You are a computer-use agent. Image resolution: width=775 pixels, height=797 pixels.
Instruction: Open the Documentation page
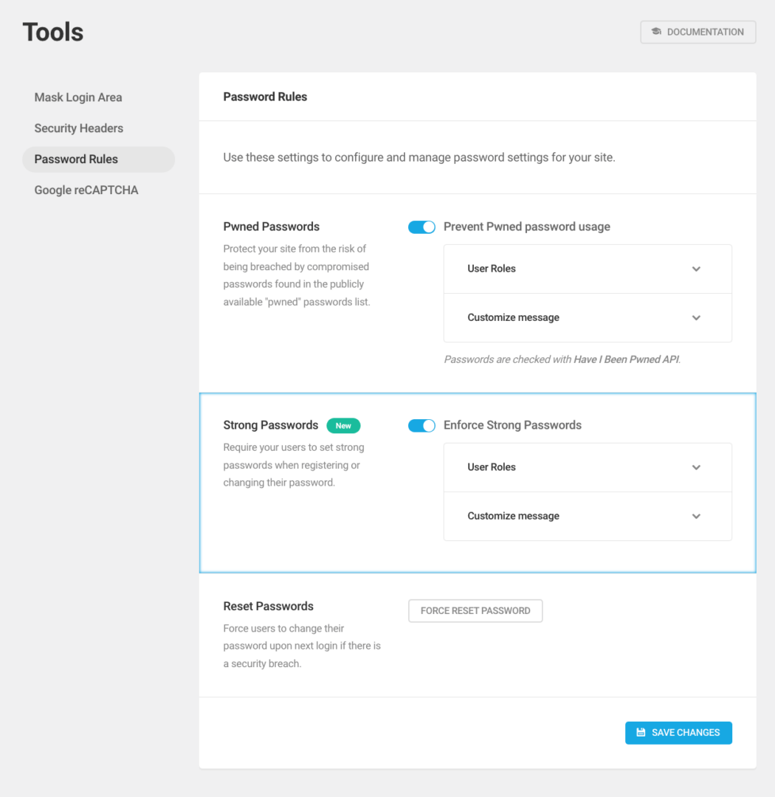pos(697,32)
